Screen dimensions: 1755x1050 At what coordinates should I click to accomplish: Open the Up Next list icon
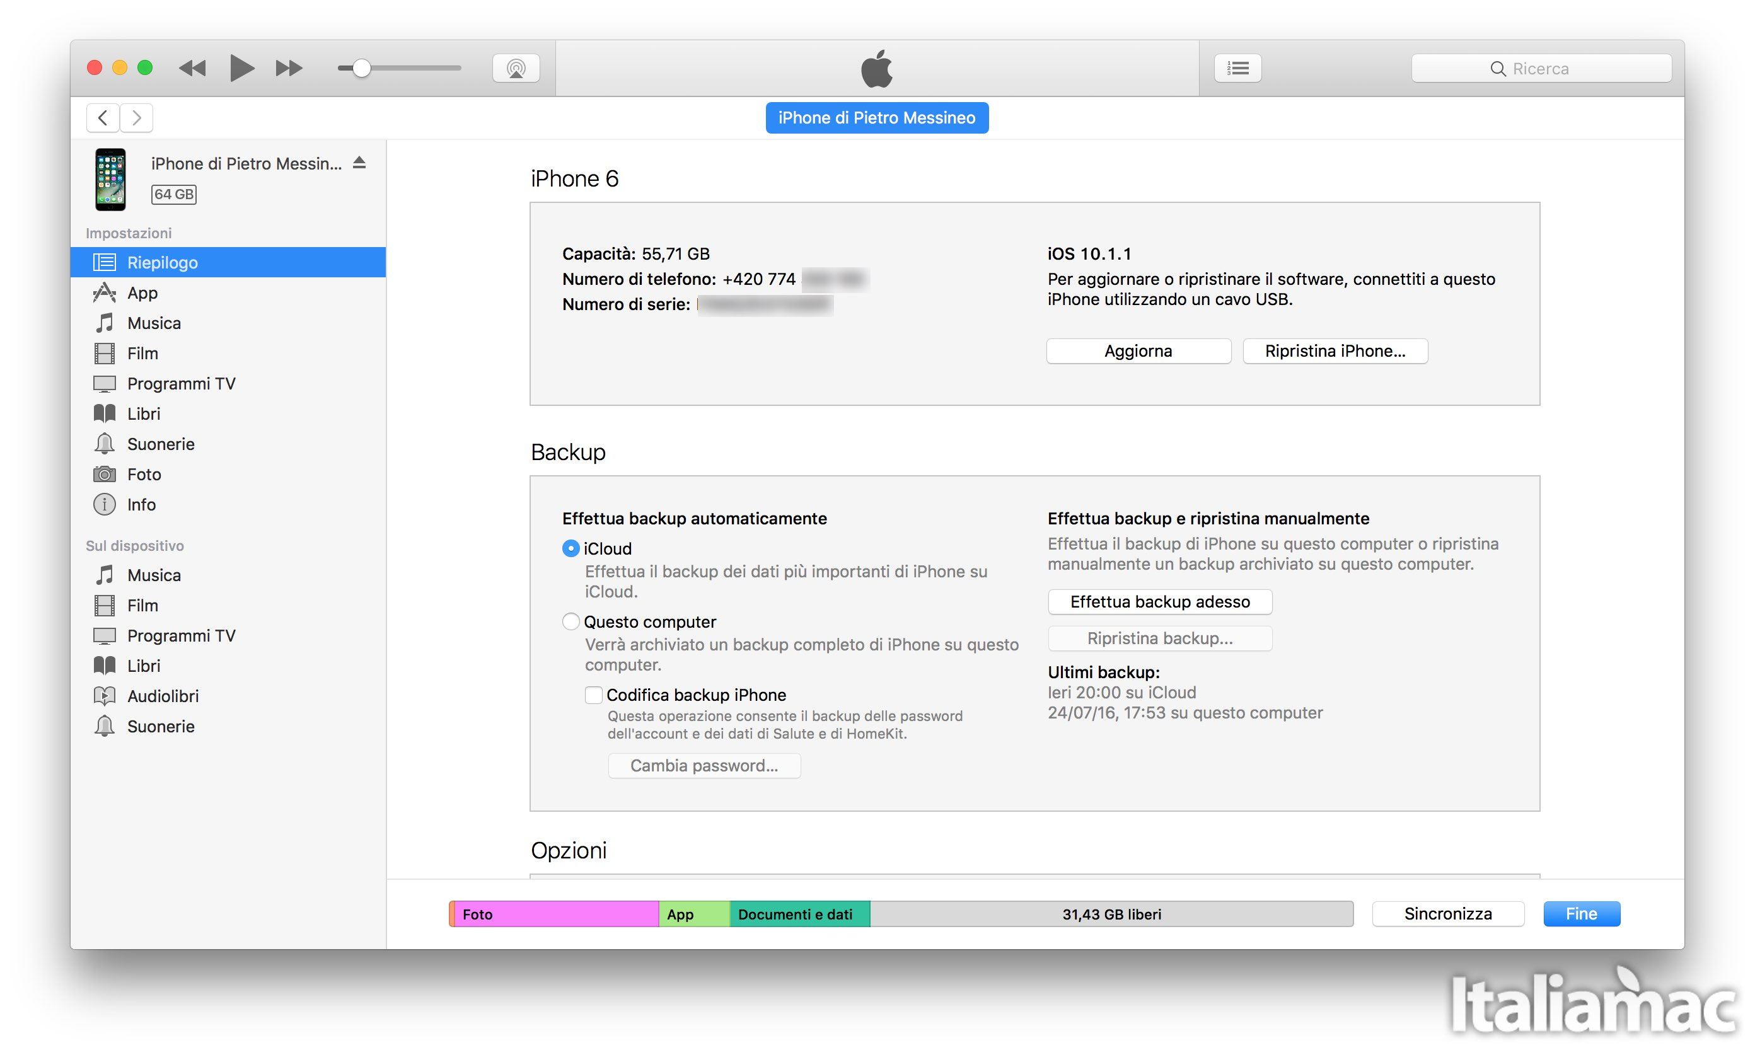(x=1237, y=68)
